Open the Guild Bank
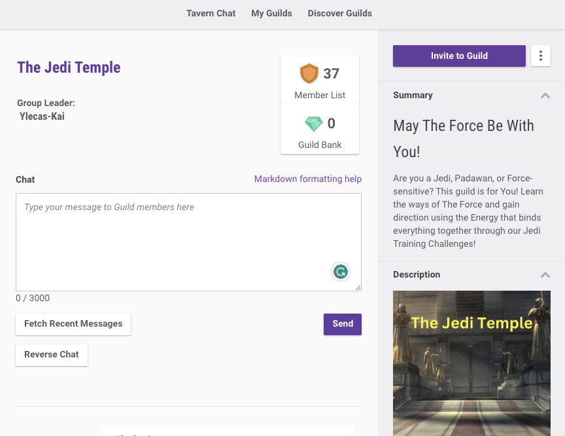 [x=320, y=129]
